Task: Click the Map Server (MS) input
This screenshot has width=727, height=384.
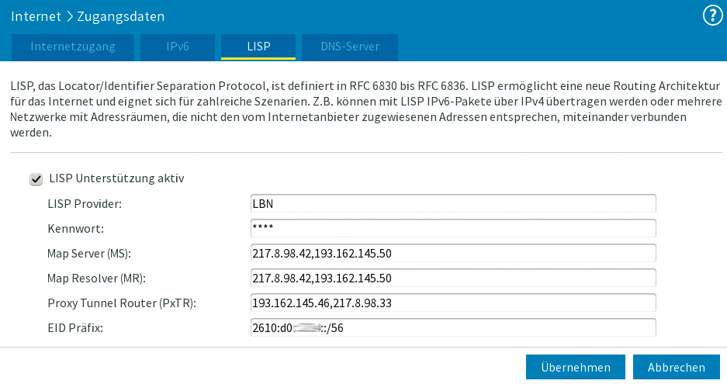Action: pyautogui.click(x=453, y=253)
